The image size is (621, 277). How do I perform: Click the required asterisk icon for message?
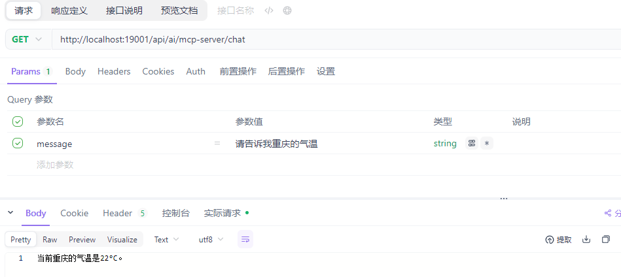(486, 144)
